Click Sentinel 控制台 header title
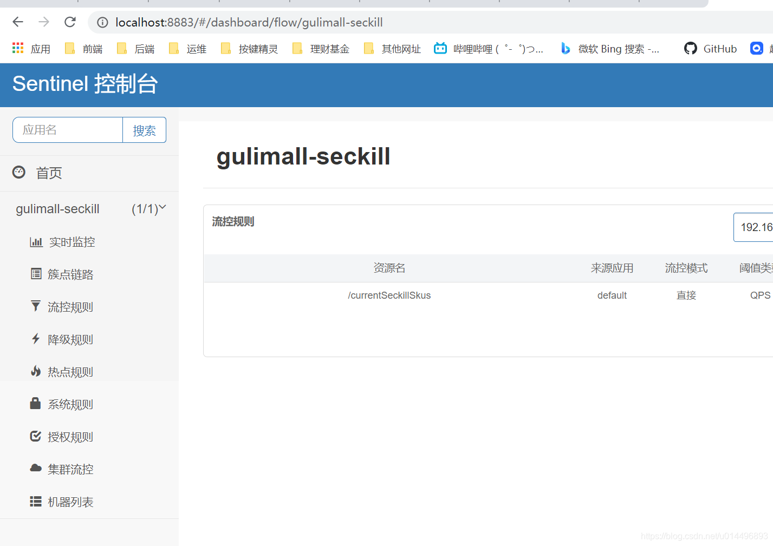Image resolution: width=773 pixels, height=546 pixels. (85, 84)
